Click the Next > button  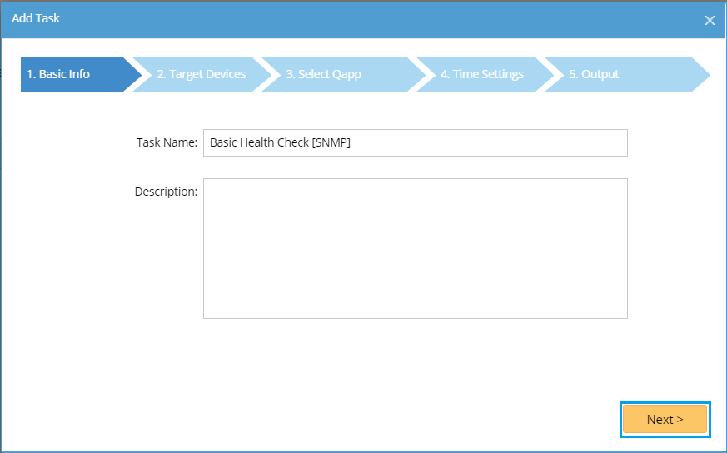665,419
